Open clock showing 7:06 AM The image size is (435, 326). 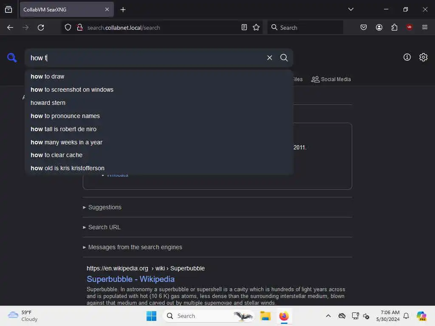tap(388, 316)
